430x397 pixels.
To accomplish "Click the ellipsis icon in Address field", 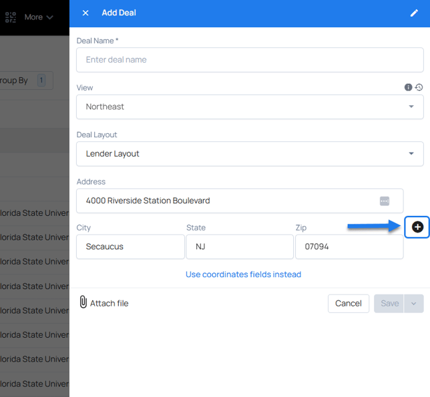I will pos(385,201).
